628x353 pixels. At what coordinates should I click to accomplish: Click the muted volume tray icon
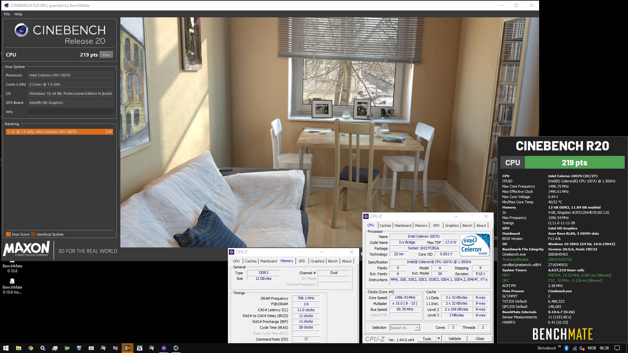582,348
